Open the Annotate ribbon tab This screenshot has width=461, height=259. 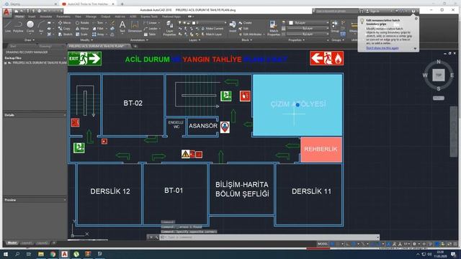tap(46, 17)
